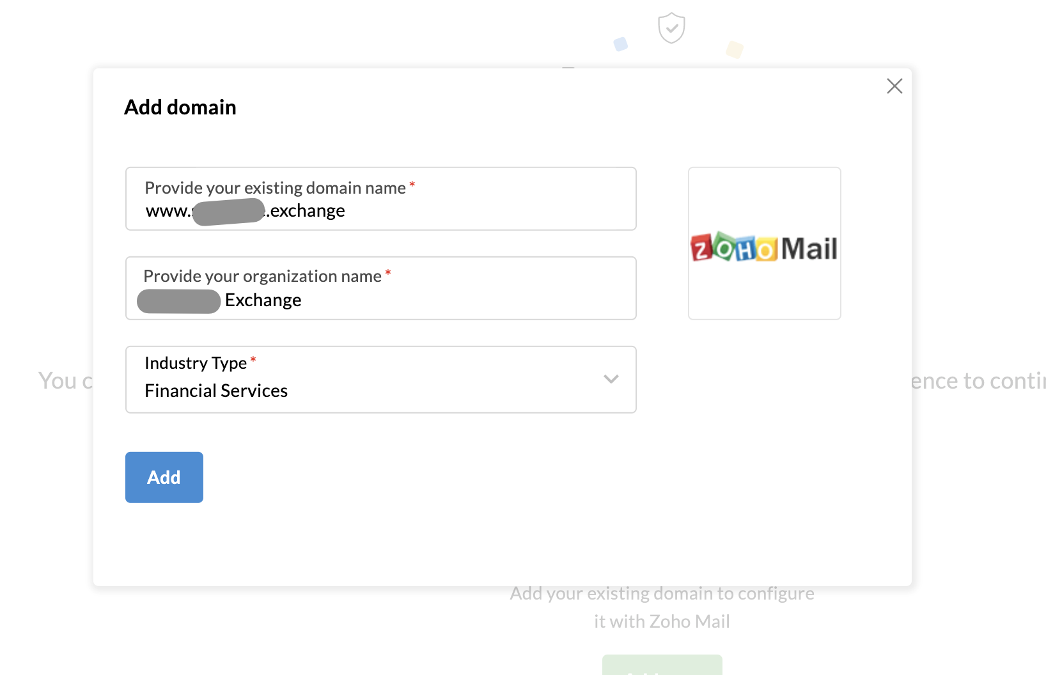Click the Exchange text in organization field

263,300
